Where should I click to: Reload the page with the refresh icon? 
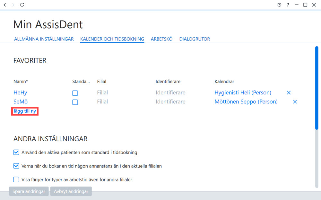coord(22,5)
